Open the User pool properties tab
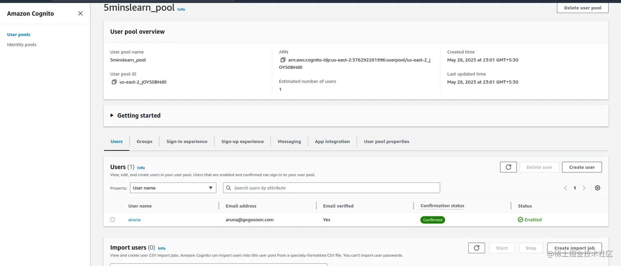The width and height of the screenshot is (621, 266). tap(386, 141)
